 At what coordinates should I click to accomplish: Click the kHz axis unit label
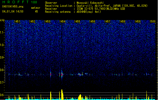coord(2,20)
